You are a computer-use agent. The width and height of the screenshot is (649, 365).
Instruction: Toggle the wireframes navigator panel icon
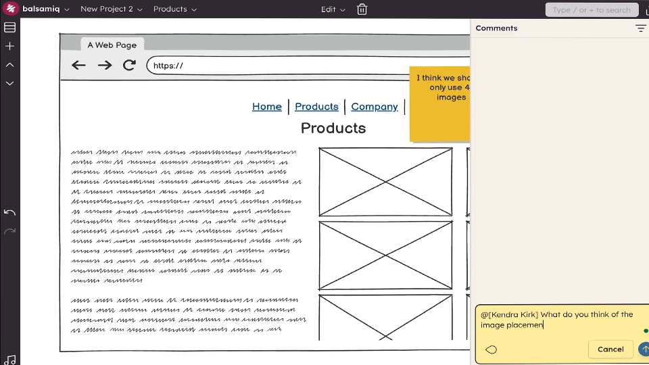(10, 27)
